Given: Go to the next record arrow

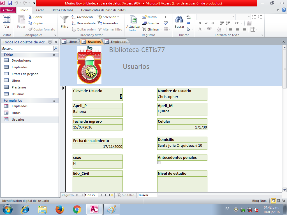Looking at the screenshot, I should (101, 195).
